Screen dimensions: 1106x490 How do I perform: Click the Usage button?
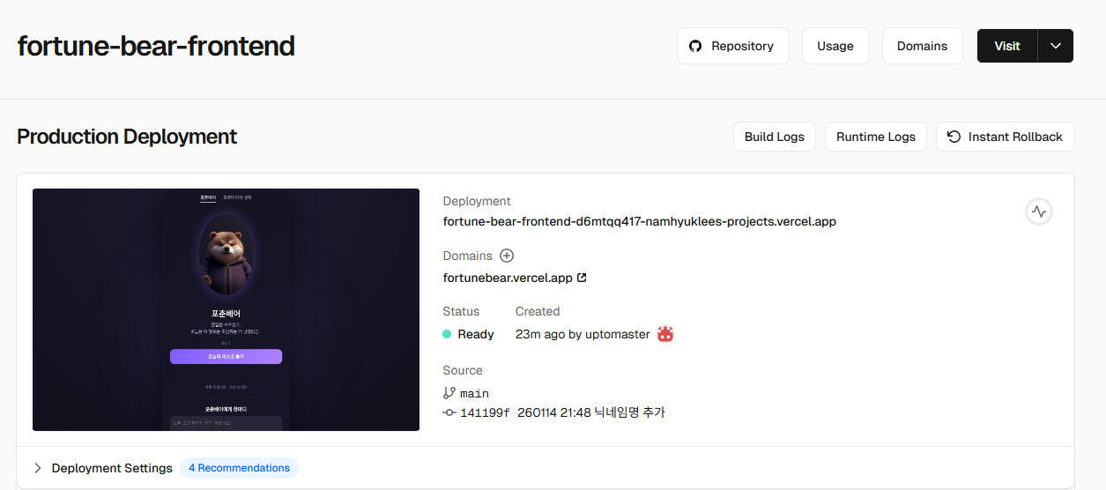(x=835, y=46)
